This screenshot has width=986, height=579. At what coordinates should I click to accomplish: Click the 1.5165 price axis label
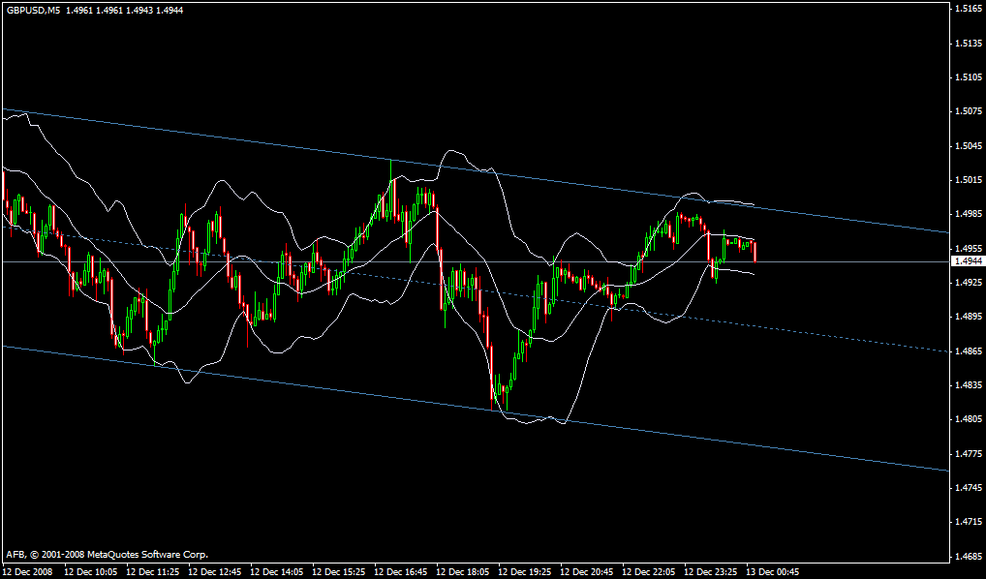965,9
